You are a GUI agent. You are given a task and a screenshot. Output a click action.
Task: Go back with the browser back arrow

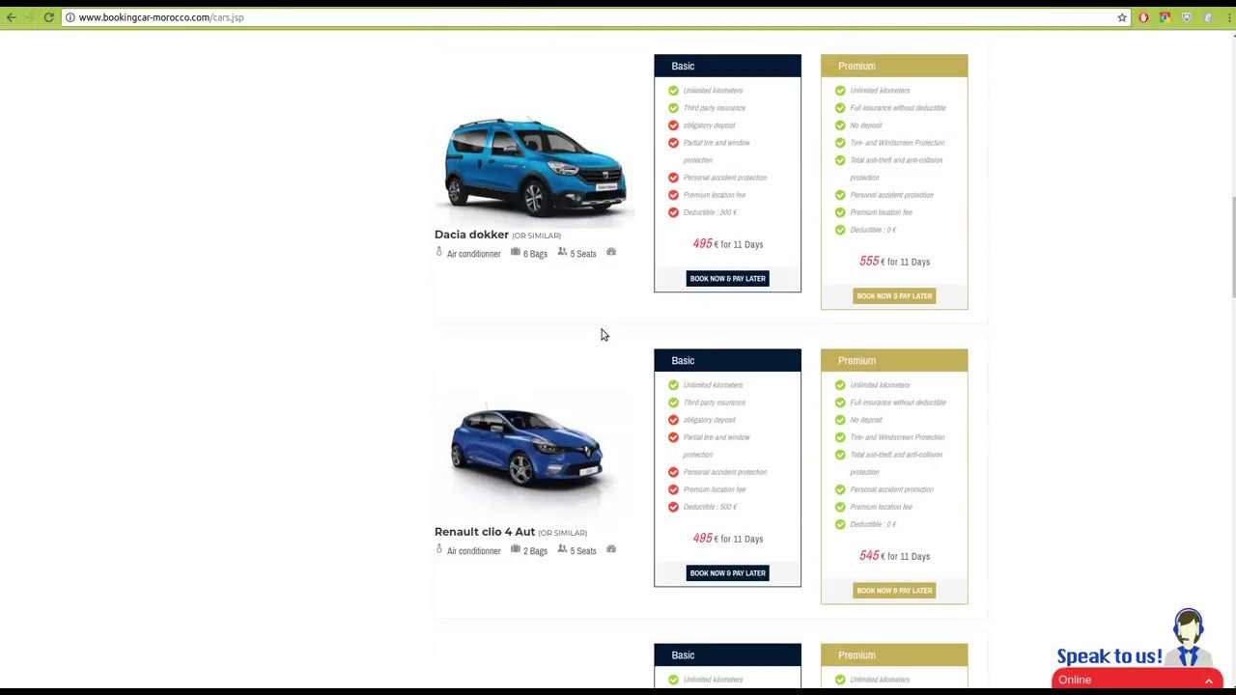(x=11, y=17)
